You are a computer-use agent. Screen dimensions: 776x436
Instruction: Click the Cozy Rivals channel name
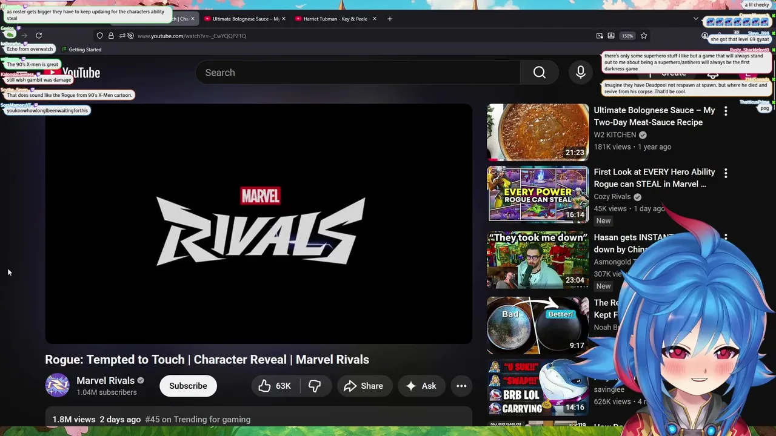pyautogui.click(x=612, y=197)
